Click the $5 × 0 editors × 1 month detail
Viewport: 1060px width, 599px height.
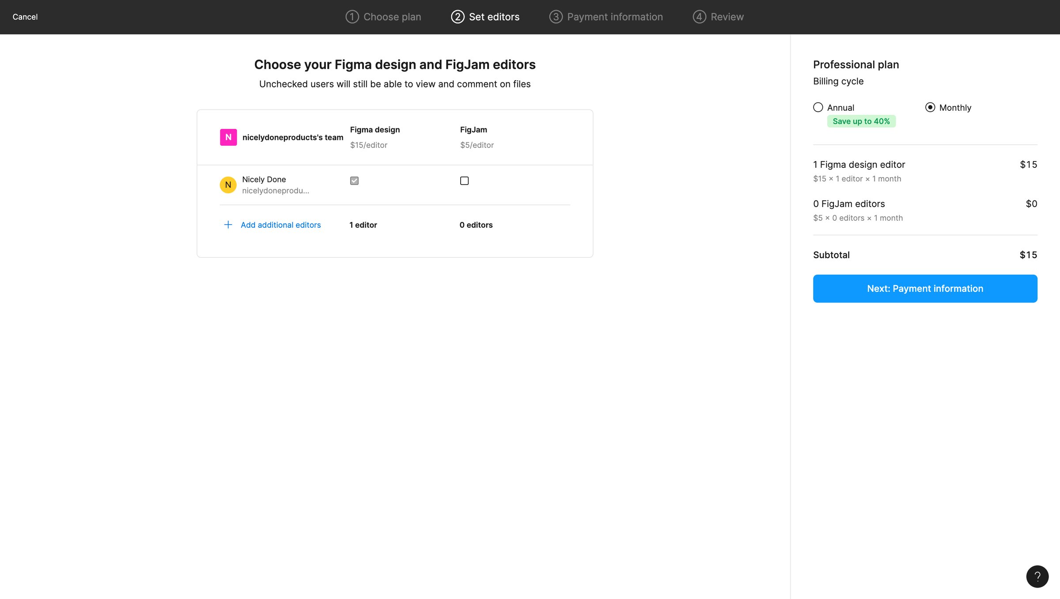tap(858, 218)
